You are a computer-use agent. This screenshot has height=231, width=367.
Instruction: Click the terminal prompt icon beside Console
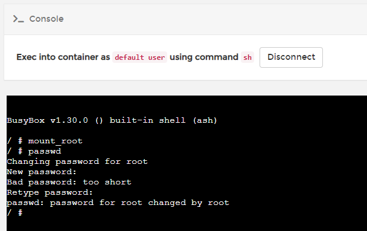[x=18, y=19]
